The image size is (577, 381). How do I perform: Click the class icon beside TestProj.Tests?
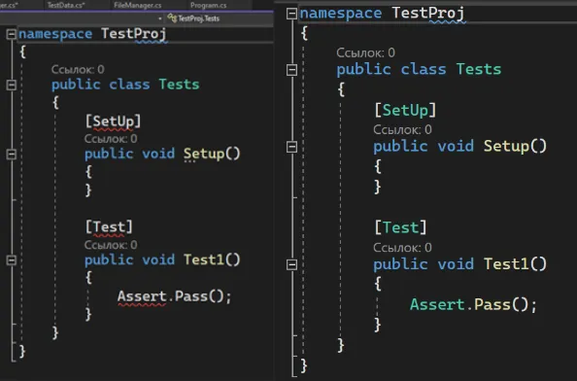[x=172, y=17]
